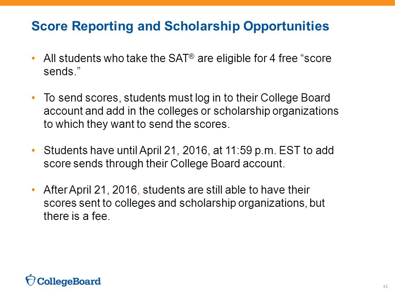The image size is (395, 296).
Task: Select the slide title "Score Reporting and Scholarship Opportunities"
Action: pyautogui.click(x=180, y=26)
